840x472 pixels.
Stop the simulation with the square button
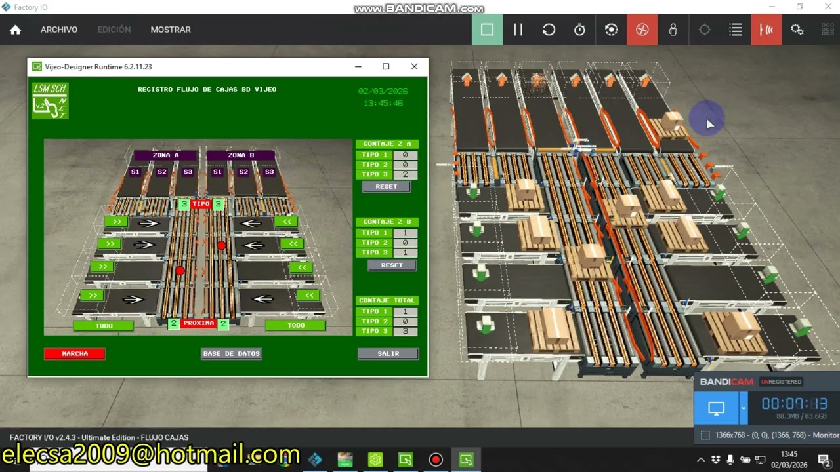[487, 29]
